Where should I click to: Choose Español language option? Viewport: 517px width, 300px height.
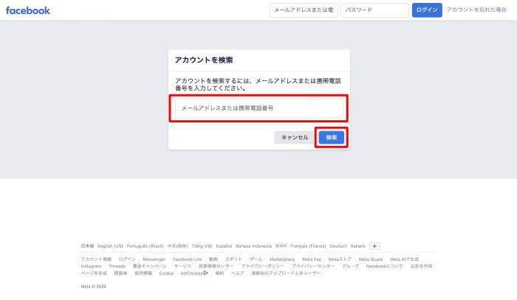(x=224, y=246)
